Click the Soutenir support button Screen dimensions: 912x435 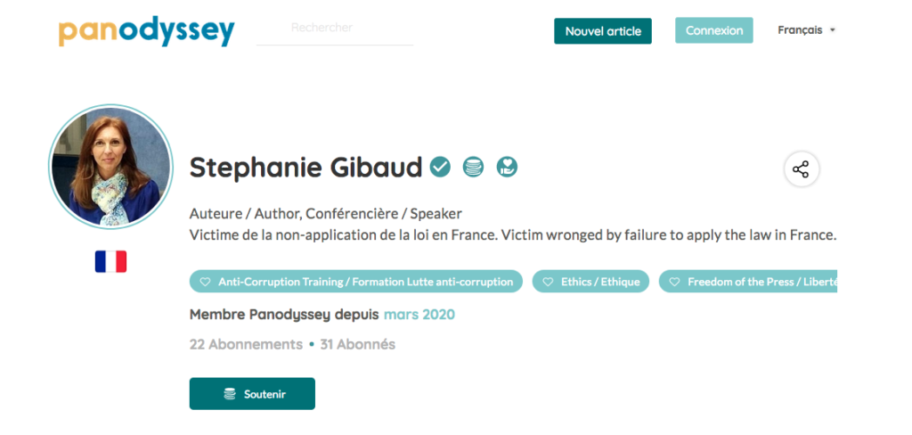pos(252,394)
